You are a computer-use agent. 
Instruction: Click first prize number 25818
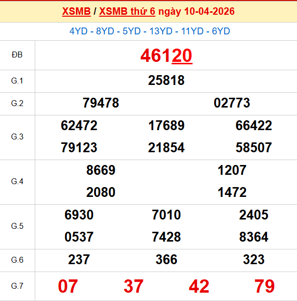(x=166, y=80)
